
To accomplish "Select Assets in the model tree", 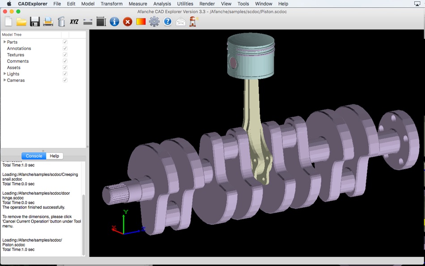I will 13,67.
